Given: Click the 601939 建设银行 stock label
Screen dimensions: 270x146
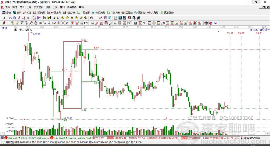Looking at the screenshot, I should coord(259,30).
